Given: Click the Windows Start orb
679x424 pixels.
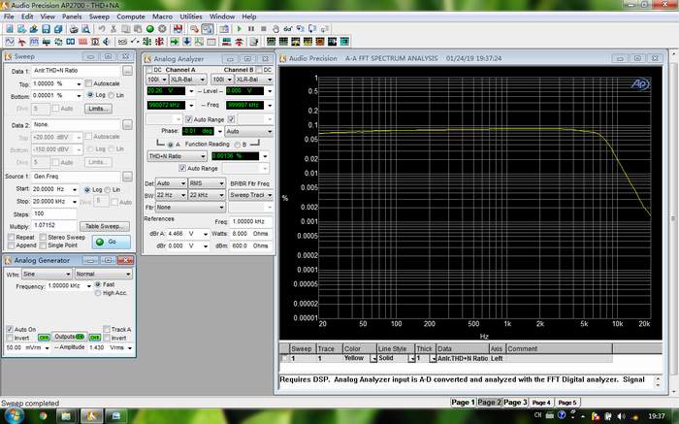Looking at the screenshot, I should point(14,416).
